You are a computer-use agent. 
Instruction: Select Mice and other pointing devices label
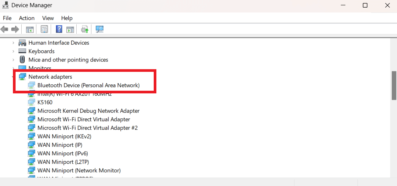[x=68, y=60]
